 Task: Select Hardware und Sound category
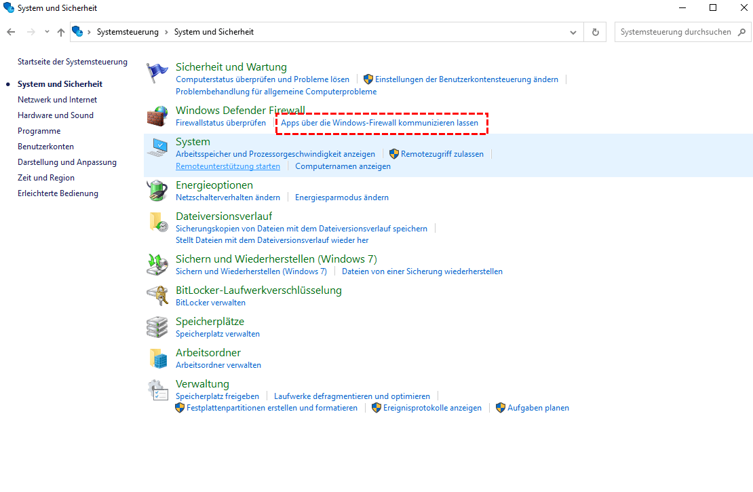[56, 115]
